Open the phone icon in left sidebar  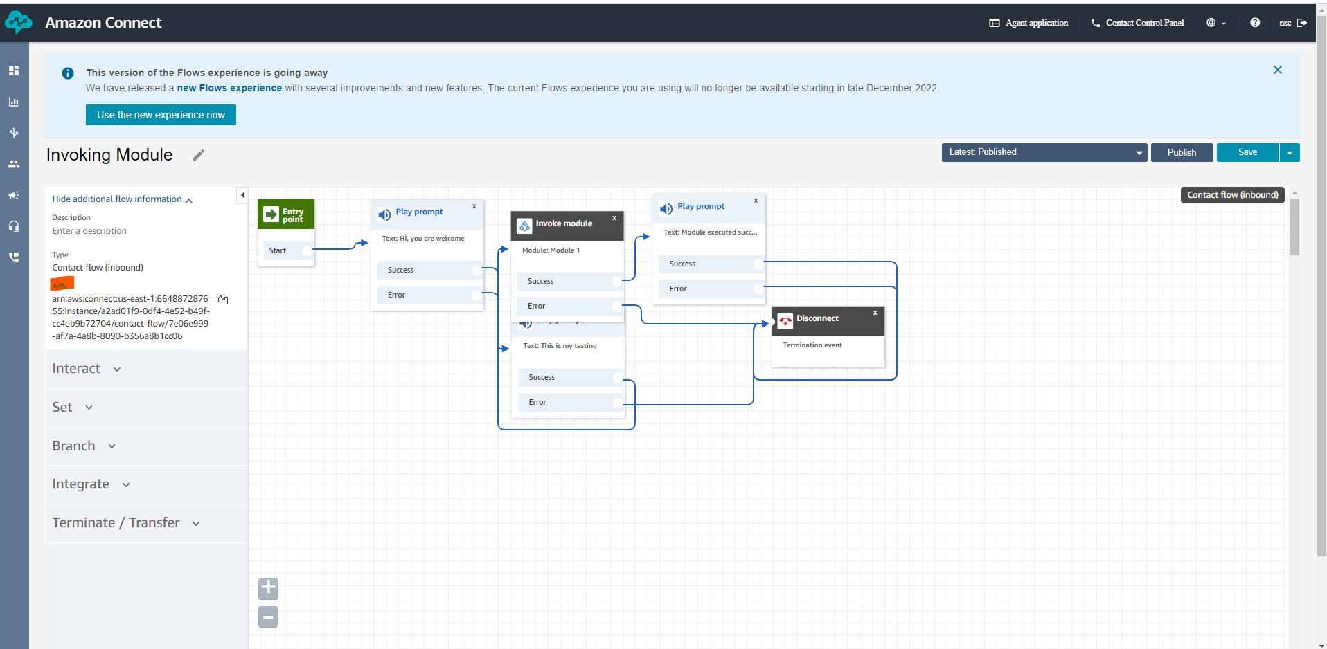pos(14,257)
